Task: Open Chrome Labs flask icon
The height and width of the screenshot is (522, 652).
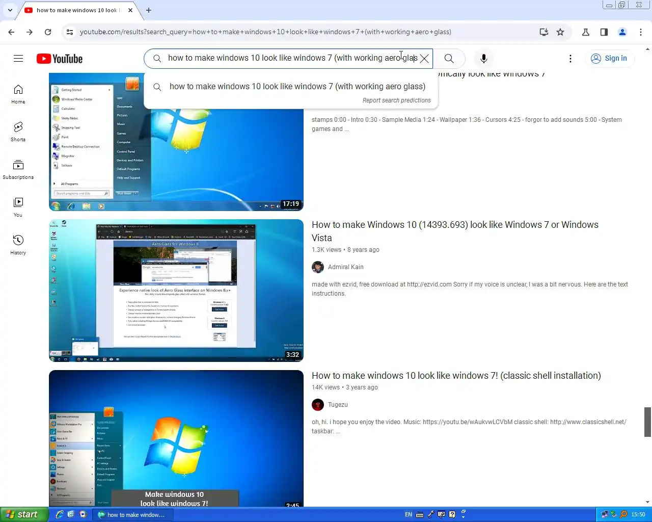Action: click(586, 32)
